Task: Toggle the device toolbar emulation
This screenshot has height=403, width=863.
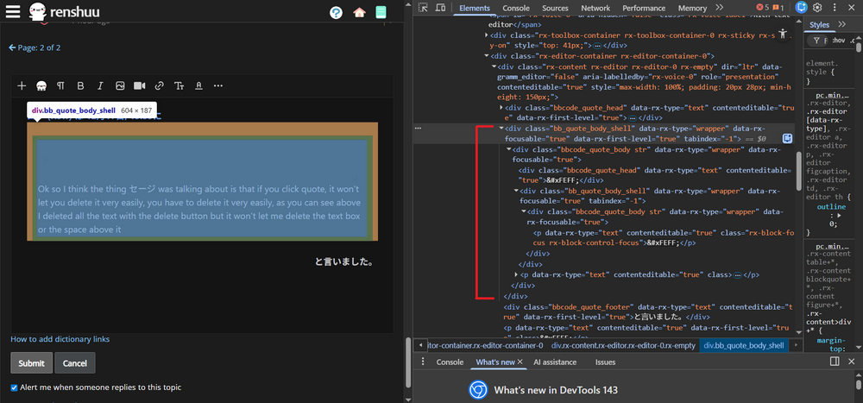Action: [442, 8]
